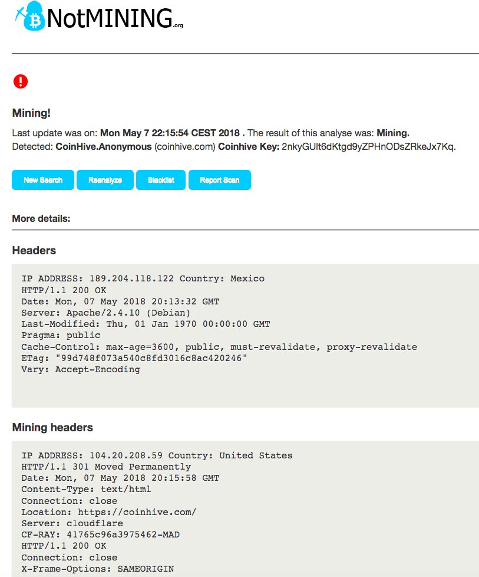Click the 'Server: Apache/2.4.10 (Debian)' line
This screenshot has width=479, height=577.
pyautogui.click(x=106, y=313)
